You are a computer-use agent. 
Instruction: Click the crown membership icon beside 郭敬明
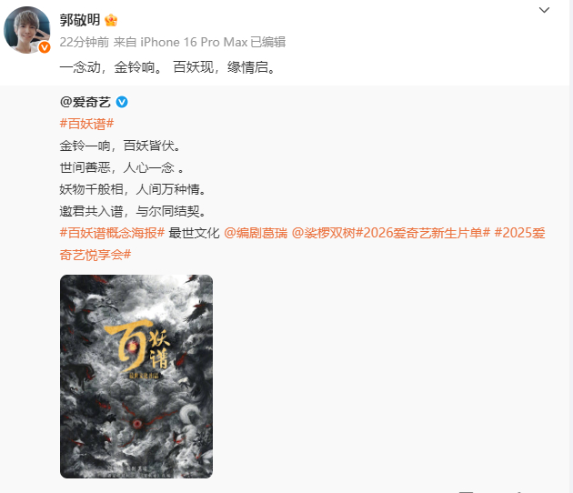[111, 20]
